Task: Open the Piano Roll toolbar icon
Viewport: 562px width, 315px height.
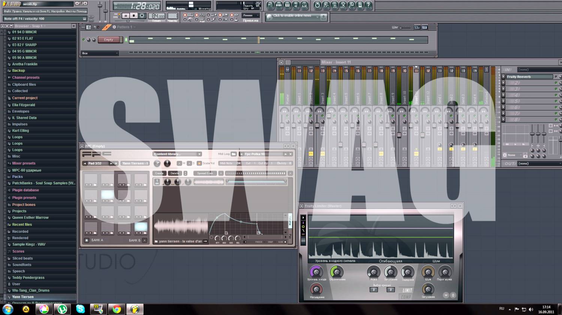Action: coord(287,5)
